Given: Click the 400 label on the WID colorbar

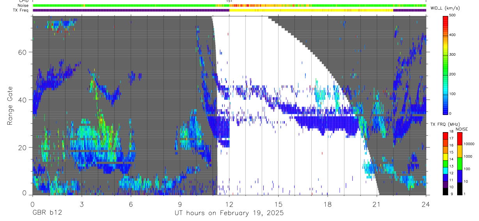Looking at the screenshot, I should point(452,35).
